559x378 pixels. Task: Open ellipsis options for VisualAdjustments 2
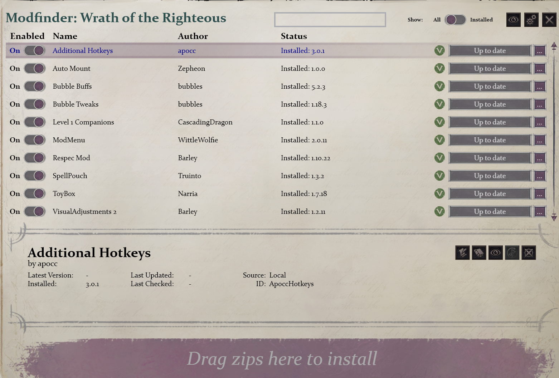pos(540,211)
